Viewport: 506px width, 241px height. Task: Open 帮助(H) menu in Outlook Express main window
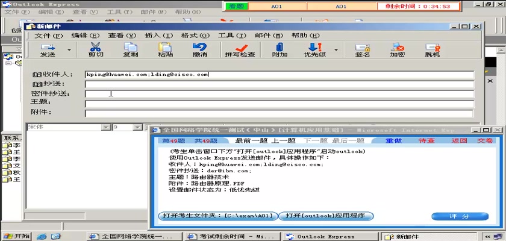(x=187, y=12)
